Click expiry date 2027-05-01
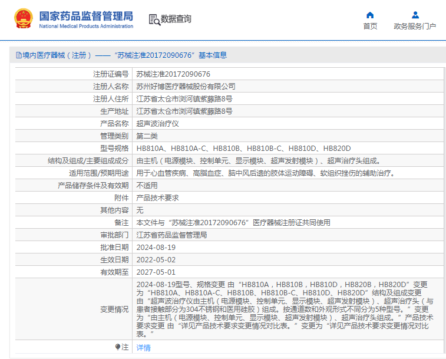 tap(156, 272)
